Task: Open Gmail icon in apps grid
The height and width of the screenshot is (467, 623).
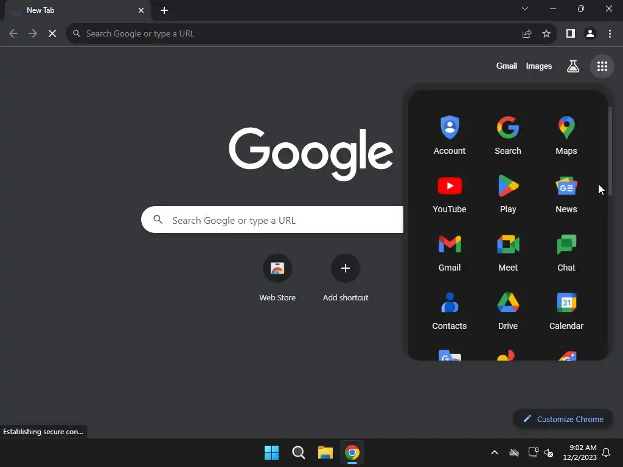Action: click(450, 252)
